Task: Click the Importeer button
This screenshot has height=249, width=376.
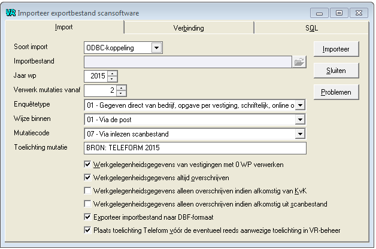Action: pos(336,49)
